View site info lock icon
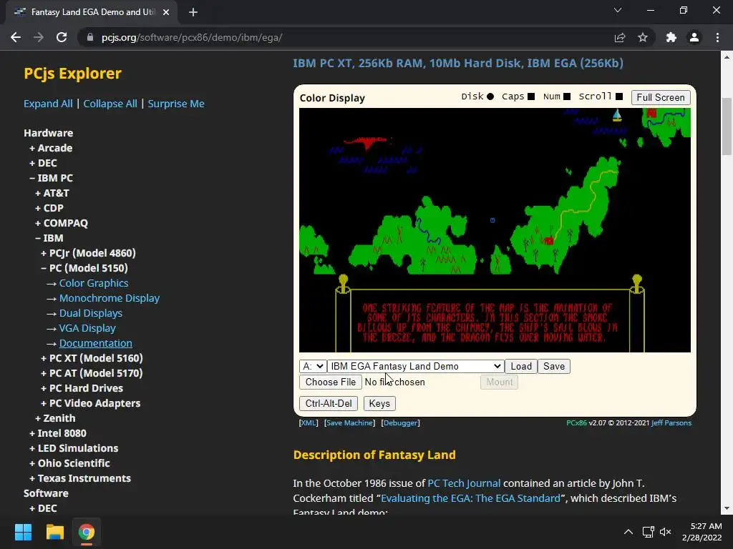Screen dimensions: 733x549 click(90, 37)
